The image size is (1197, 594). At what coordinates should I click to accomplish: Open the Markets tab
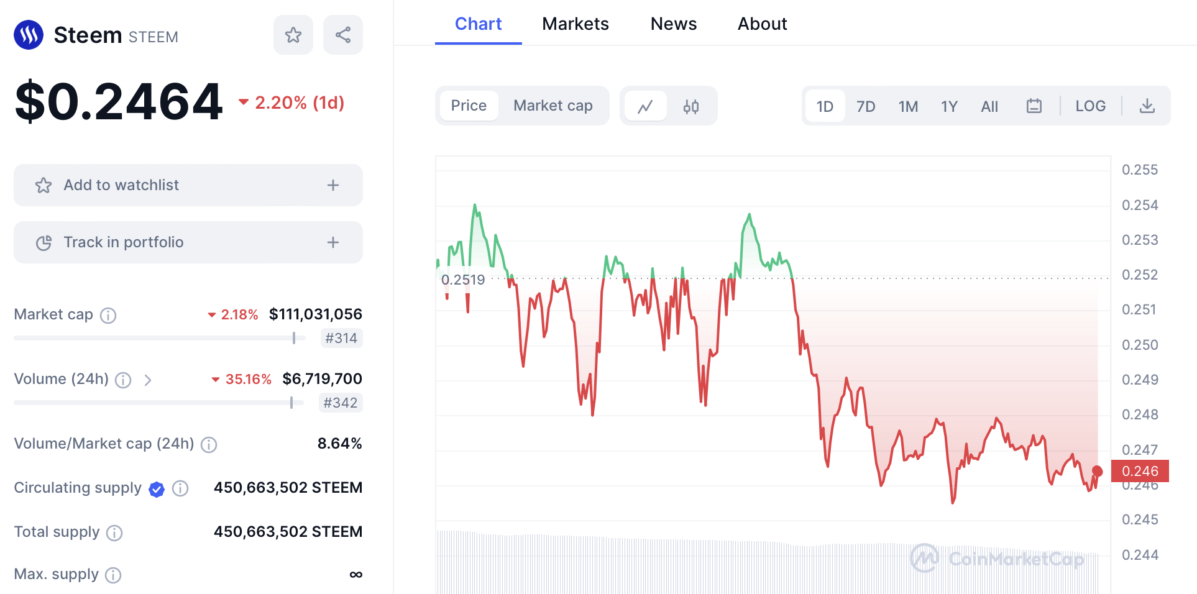576,24
